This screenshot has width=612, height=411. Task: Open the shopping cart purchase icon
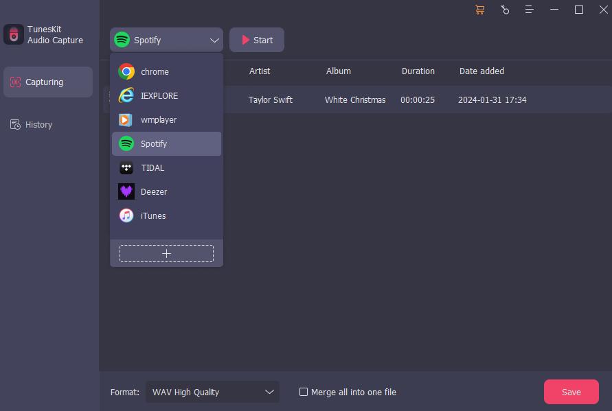tap(479, 10)
